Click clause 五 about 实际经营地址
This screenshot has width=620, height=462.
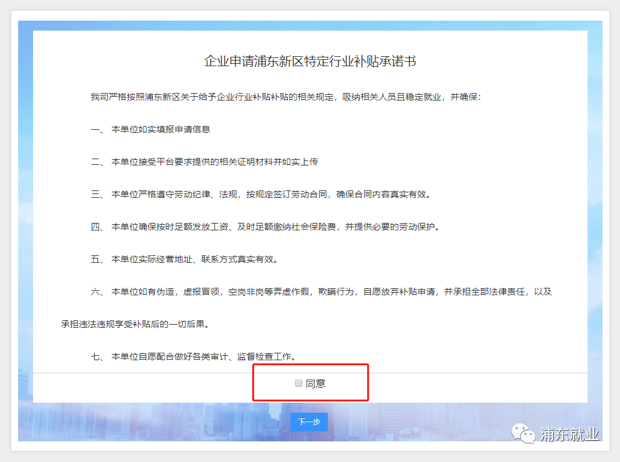185,260
